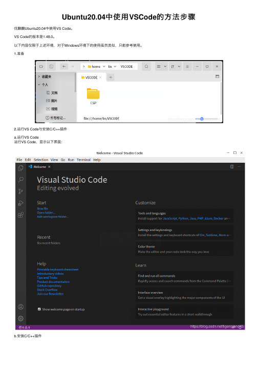
Task: Click the Open folder... link
Action: tap(46, 213)
